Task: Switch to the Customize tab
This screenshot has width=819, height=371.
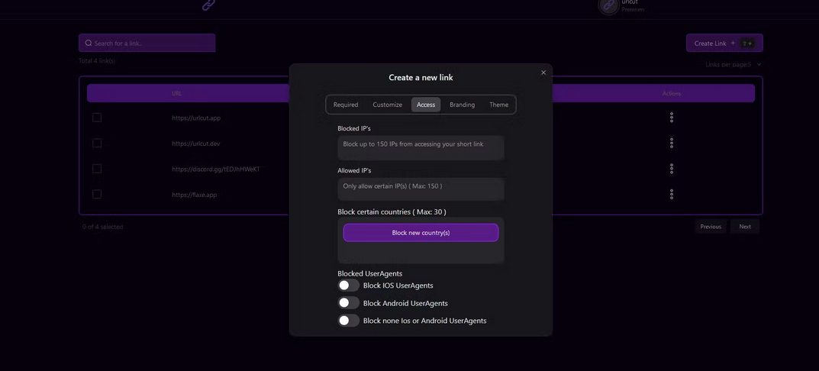Action: pyautogui.click(x=388, y=105)
